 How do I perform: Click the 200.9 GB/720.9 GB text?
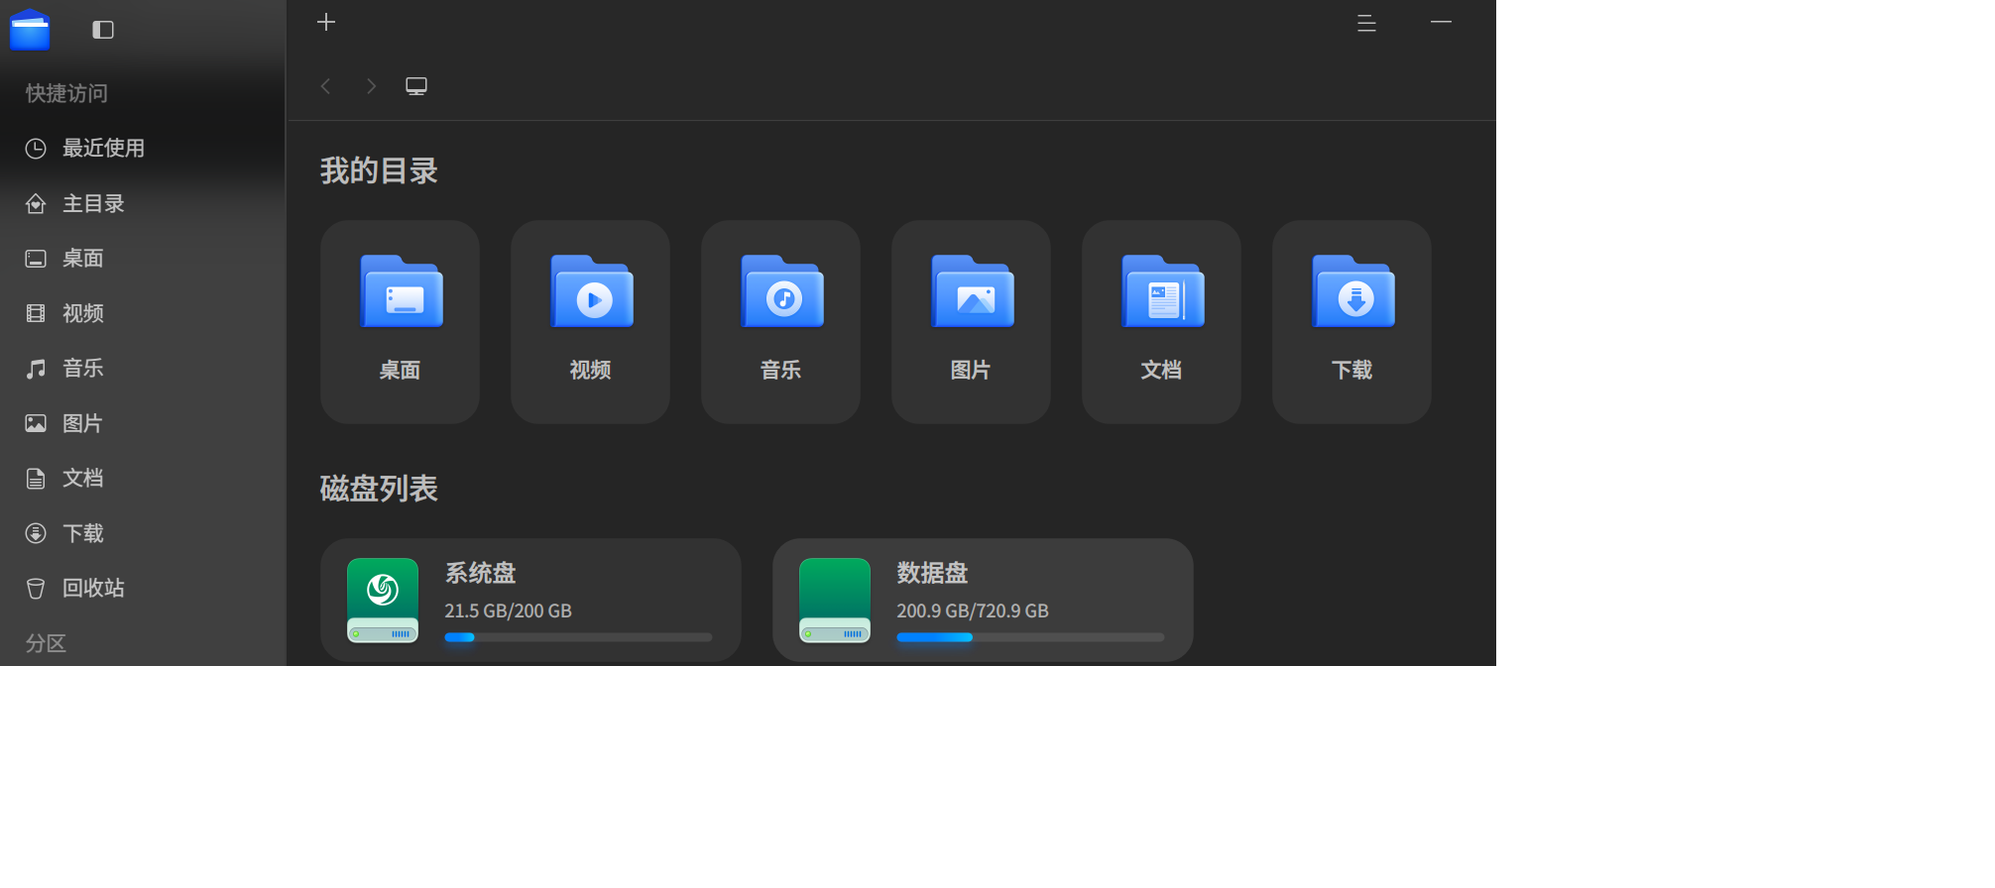click(x=973, y=610)
